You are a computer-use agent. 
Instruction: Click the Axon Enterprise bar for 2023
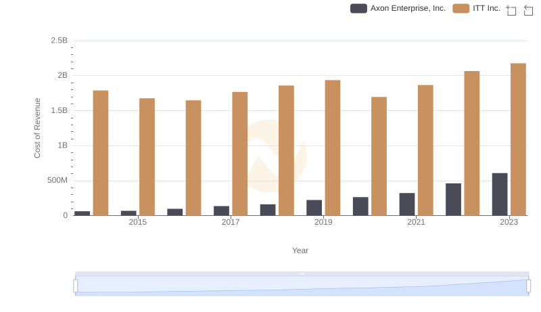tap(500, 194)
